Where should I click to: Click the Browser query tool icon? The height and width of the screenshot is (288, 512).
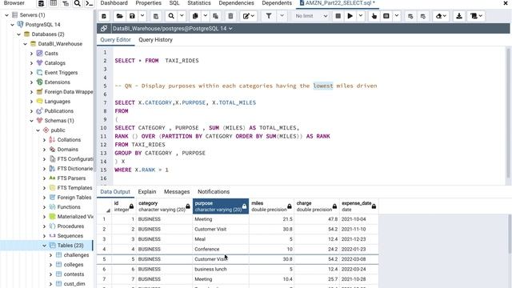41,3
